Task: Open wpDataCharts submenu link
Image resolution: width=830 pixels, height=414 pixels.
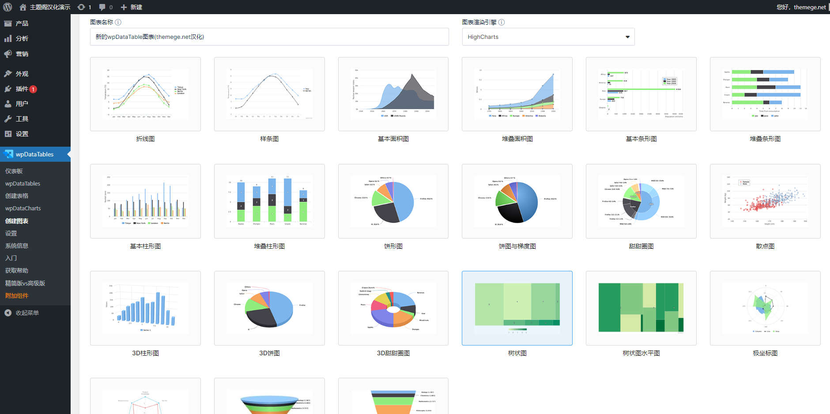Action: (x=23, y=208)
